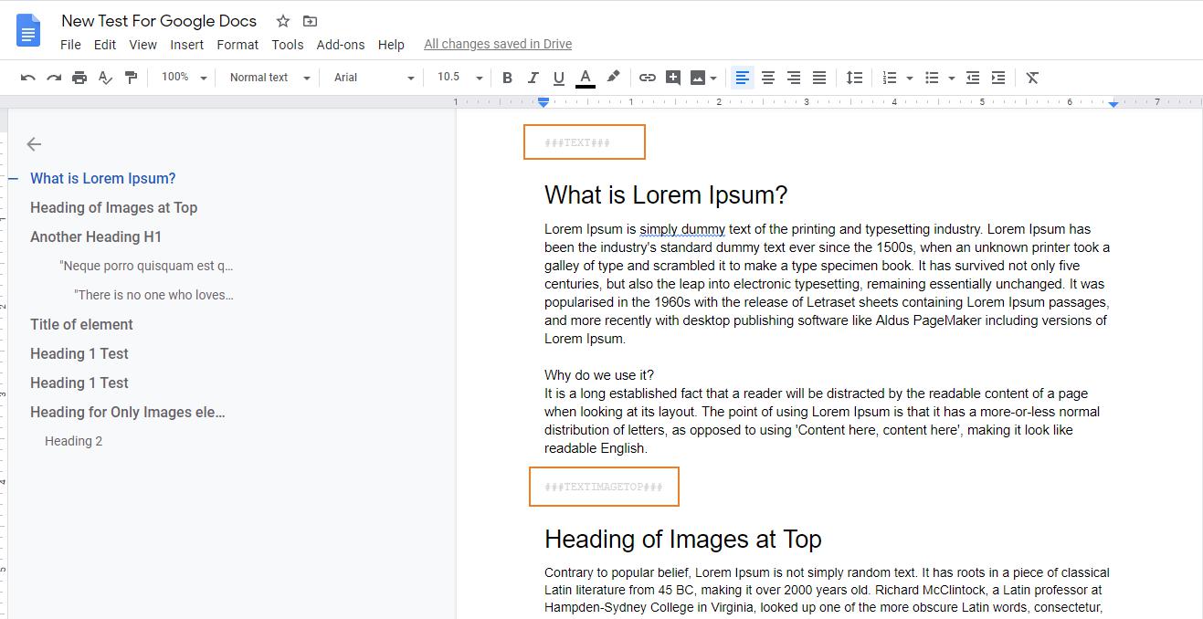Click the right indent ruler marker
Viewport: 1203px width, 619px height.
coord(1113,103)
